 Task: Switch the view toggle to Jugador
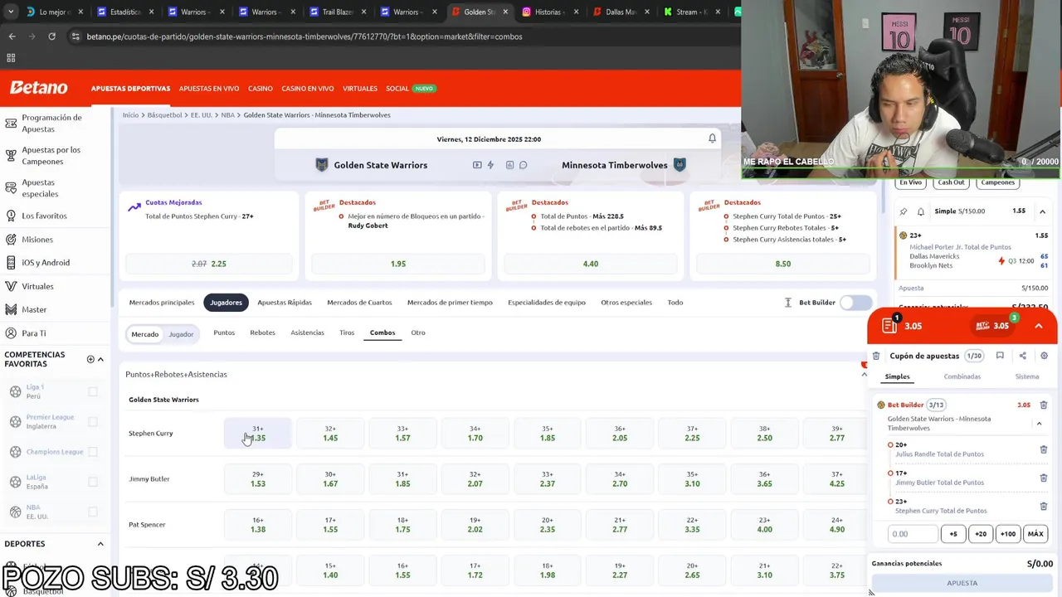point(181,334)
